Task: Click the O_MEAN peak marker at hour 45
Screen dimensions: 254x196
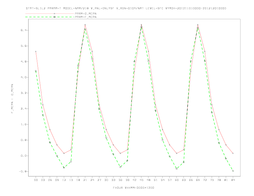Action: [141, 25]
